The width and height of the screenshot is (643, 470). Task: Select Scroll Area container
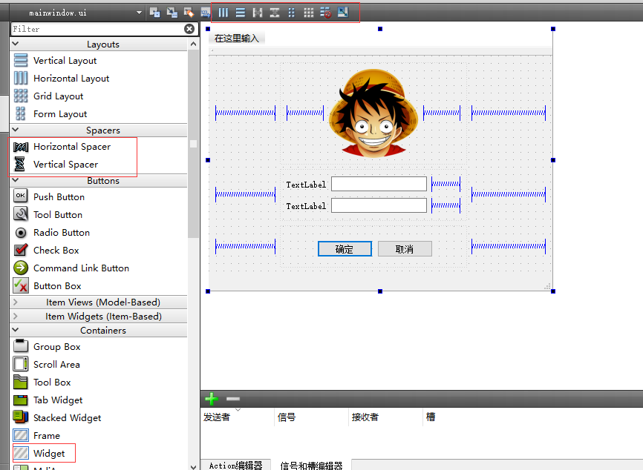pos(47,364)
